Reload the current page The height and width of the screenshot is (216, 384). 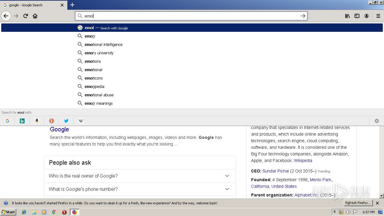click(x=25, y=16)
